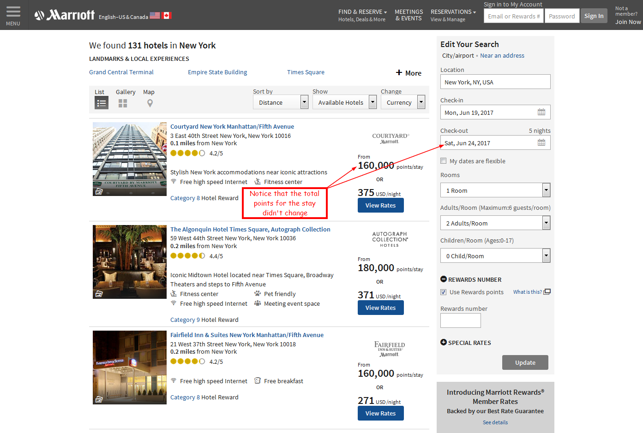Click Category 9 link for Algonquin

point(185,320)
